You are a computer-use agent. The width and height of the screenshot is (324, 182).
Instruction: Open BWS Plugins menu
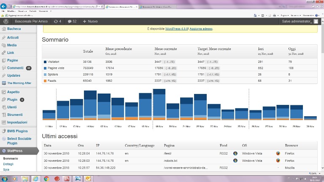tap(17, 131)
